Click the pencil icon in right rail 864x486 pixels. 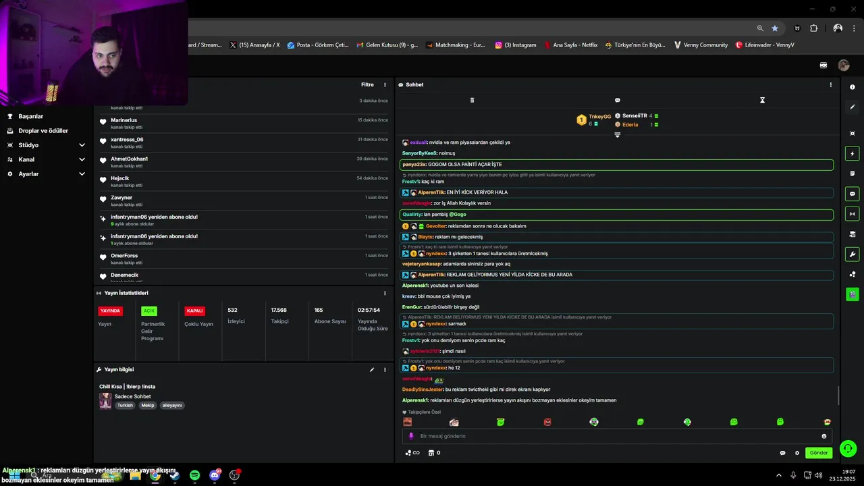pyautogui.click(x=853, y=107)
